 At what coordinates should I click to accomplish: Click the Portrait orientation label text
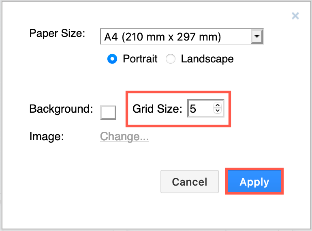[140, 59]
